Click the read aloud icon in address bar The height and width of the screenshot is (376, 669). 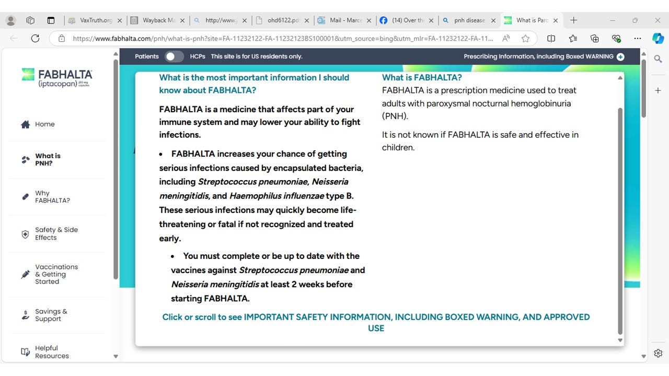tap(506, 38)
